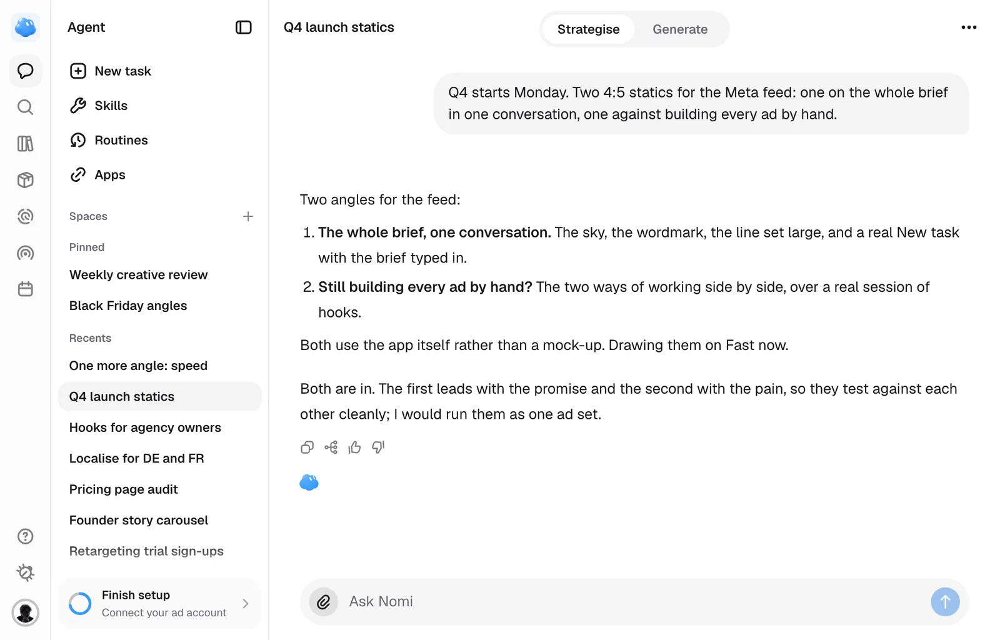Select the Q4 launch statics recent task

[159, 397]
